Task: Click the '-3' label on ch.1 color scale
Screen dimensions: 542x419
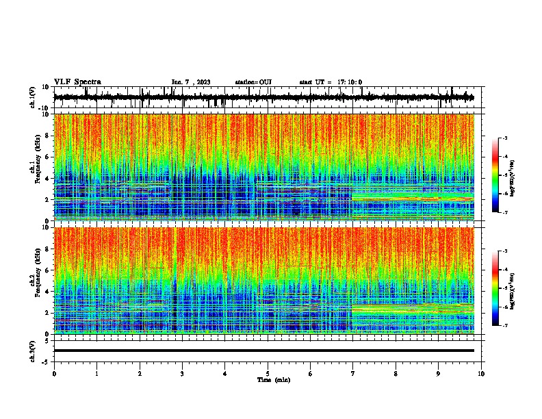Action: tap(505, 138)
